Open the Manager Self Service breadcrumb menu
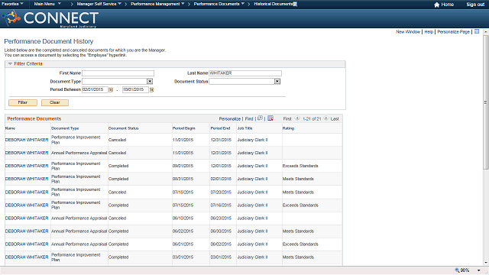The height and width of the screenshot is (275, 489). click(x=99, y=4)
